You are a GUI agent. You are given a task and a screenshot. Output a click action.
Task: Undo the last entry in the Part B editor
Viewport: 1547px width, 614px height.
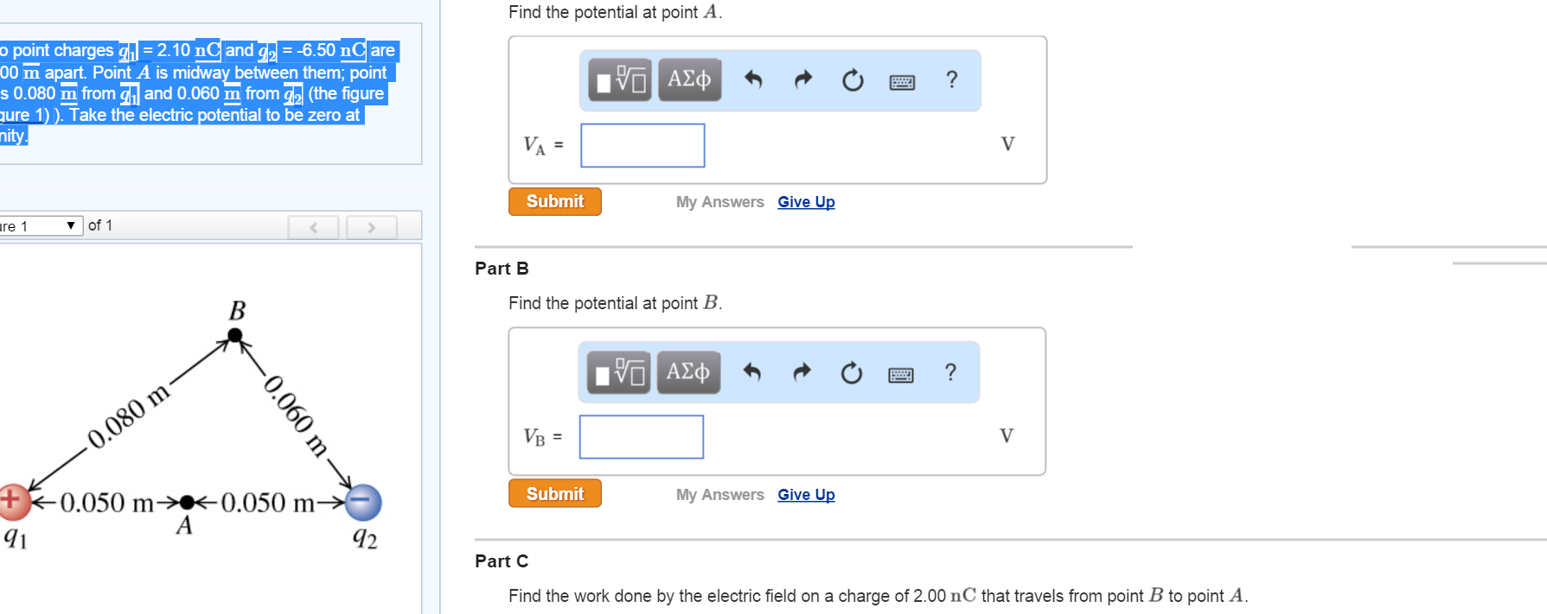click(751, 372)
